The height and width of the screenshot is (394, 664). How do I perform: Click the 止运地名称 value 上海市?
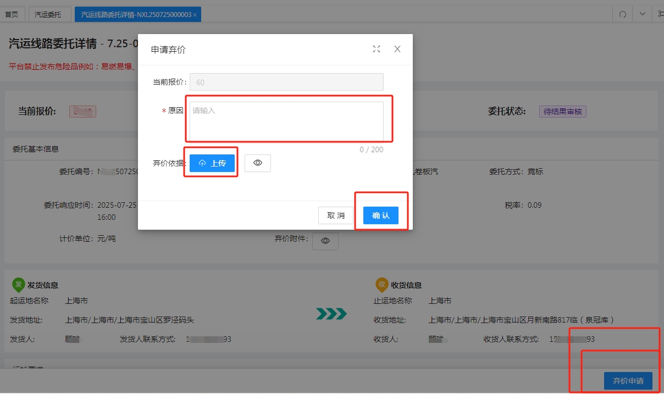click(x=440, y=301)
